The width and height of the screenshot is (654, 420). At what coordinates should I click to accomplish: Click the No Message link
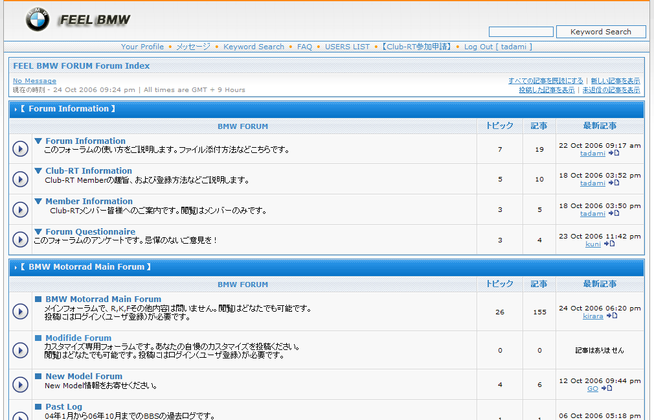pyautogui.click(x=34, y=80)
